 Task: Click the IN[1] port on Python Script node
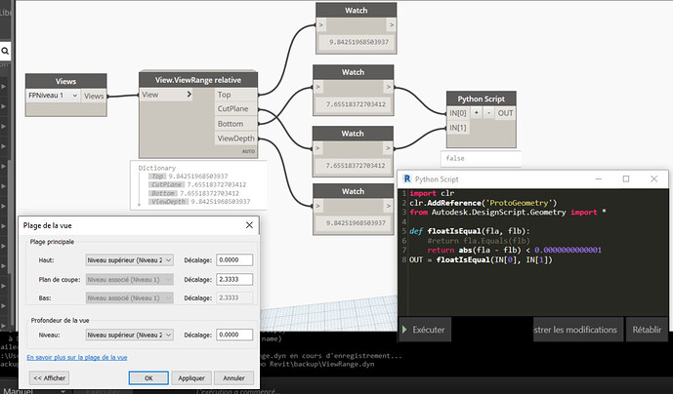458,128
